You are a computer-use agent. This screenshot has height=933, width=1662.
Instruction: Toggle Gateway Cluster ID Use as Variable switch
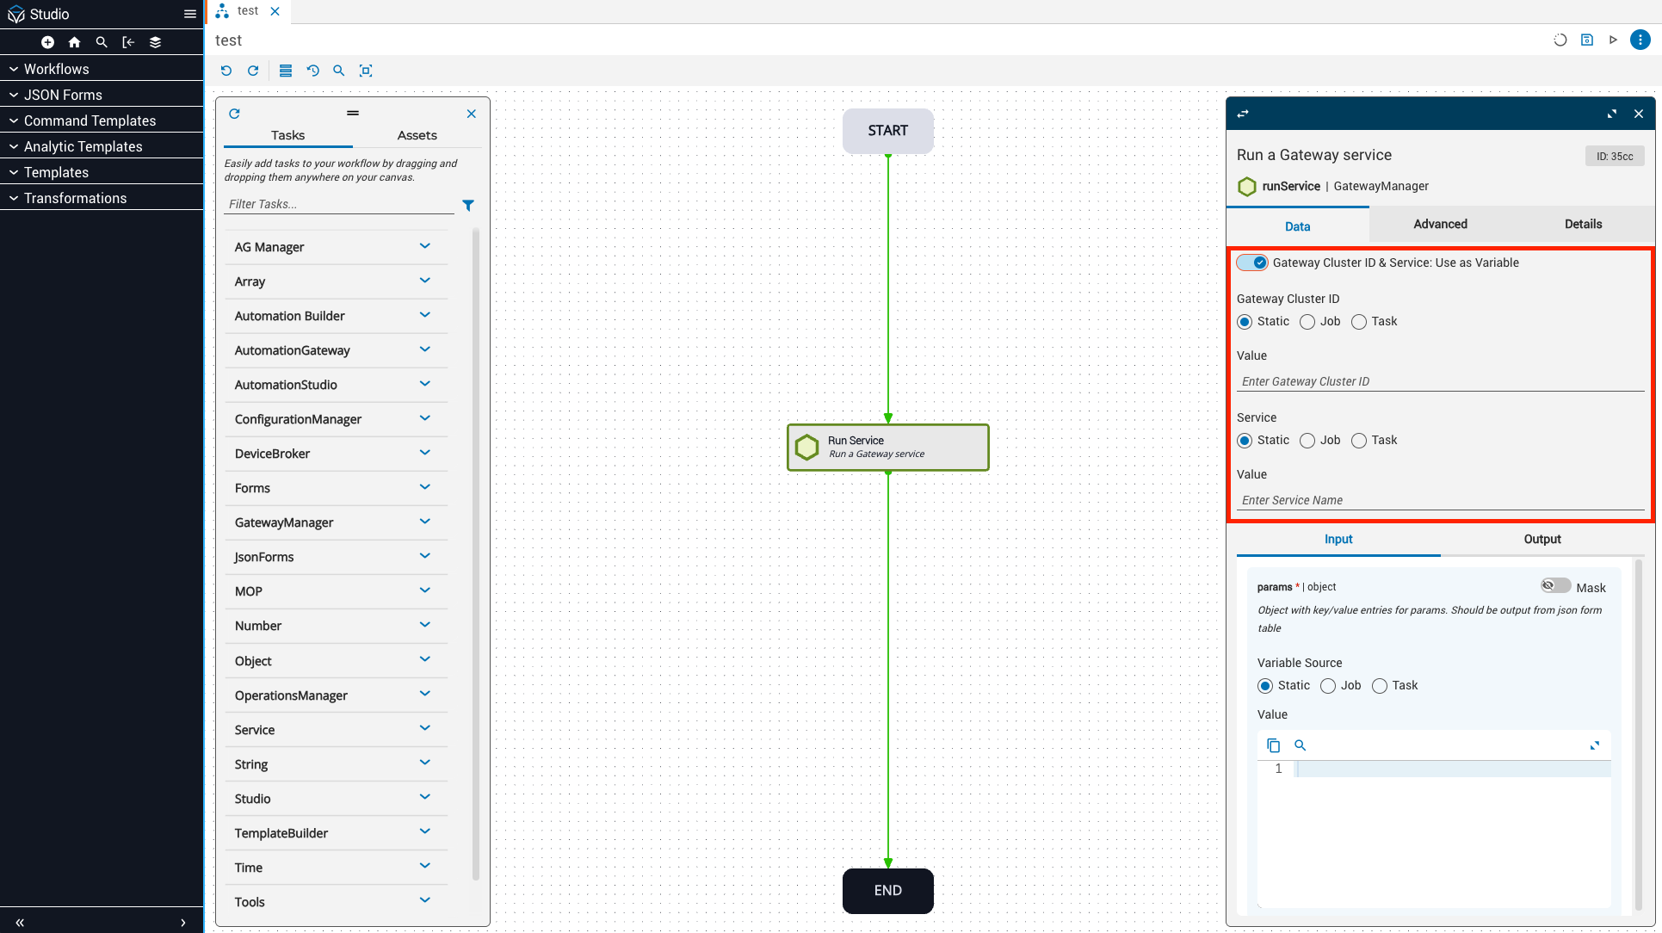click(1252, 263)
